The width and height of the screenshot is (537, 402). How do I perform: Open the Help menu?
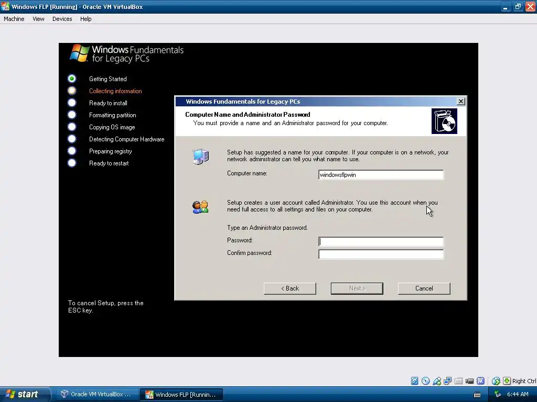coord(85,19)
